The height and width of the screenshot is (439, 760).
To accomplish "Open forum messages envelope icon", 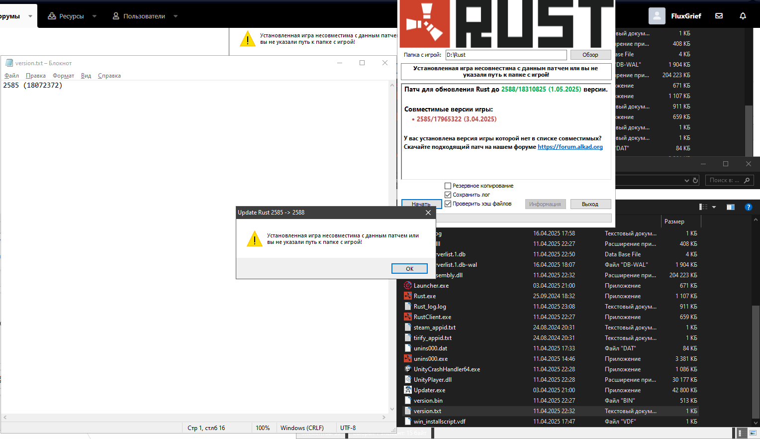I will click(719, 16).
